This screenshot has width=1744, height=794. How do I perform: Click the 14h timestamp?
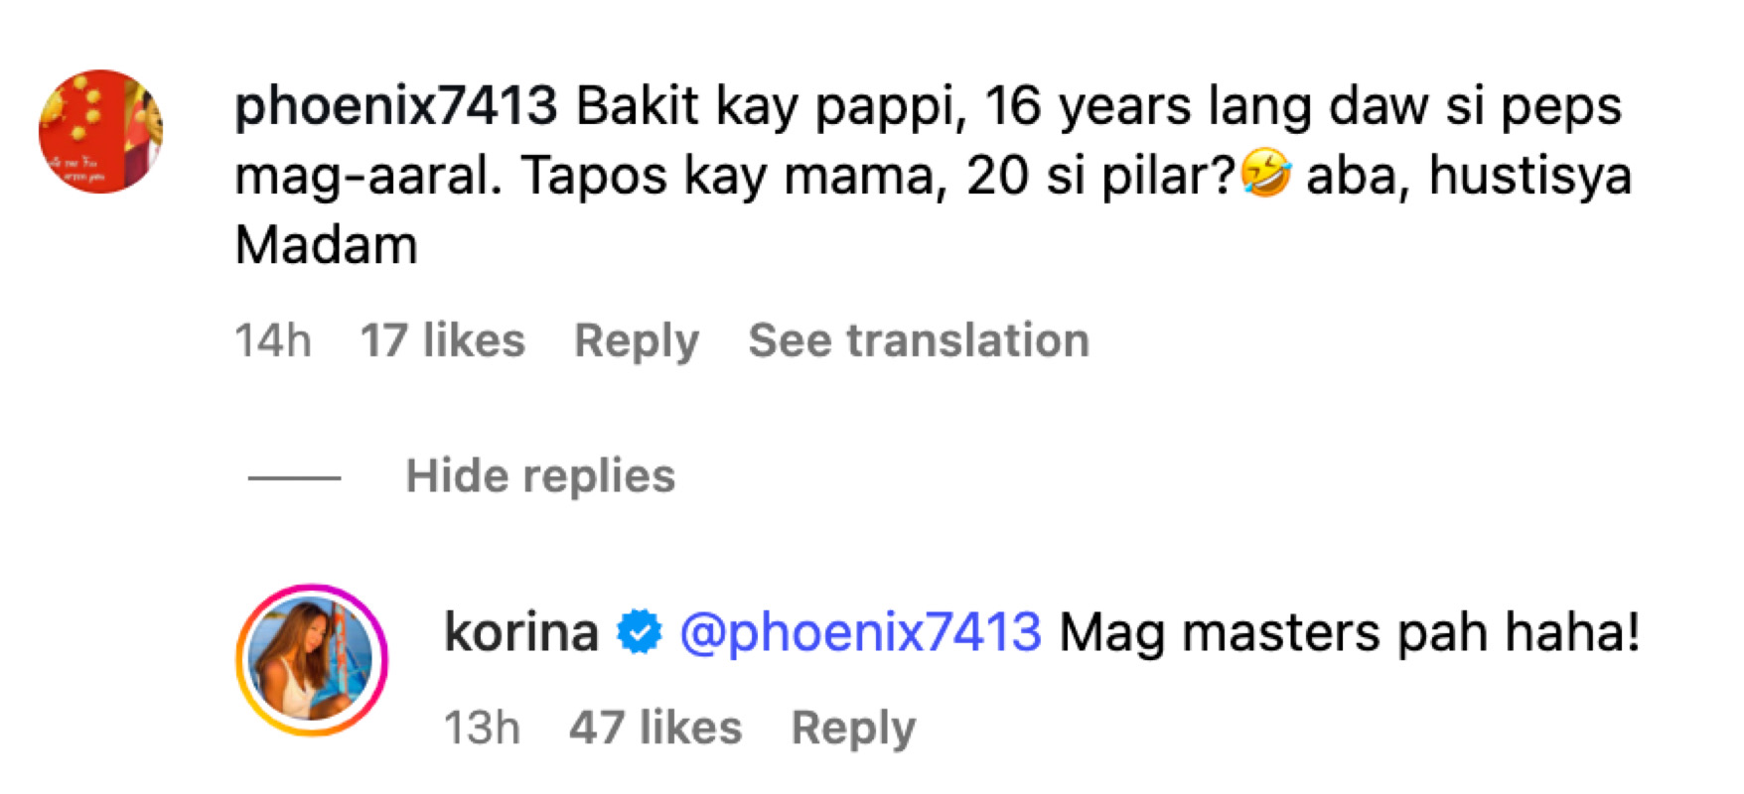click(272, 340)
